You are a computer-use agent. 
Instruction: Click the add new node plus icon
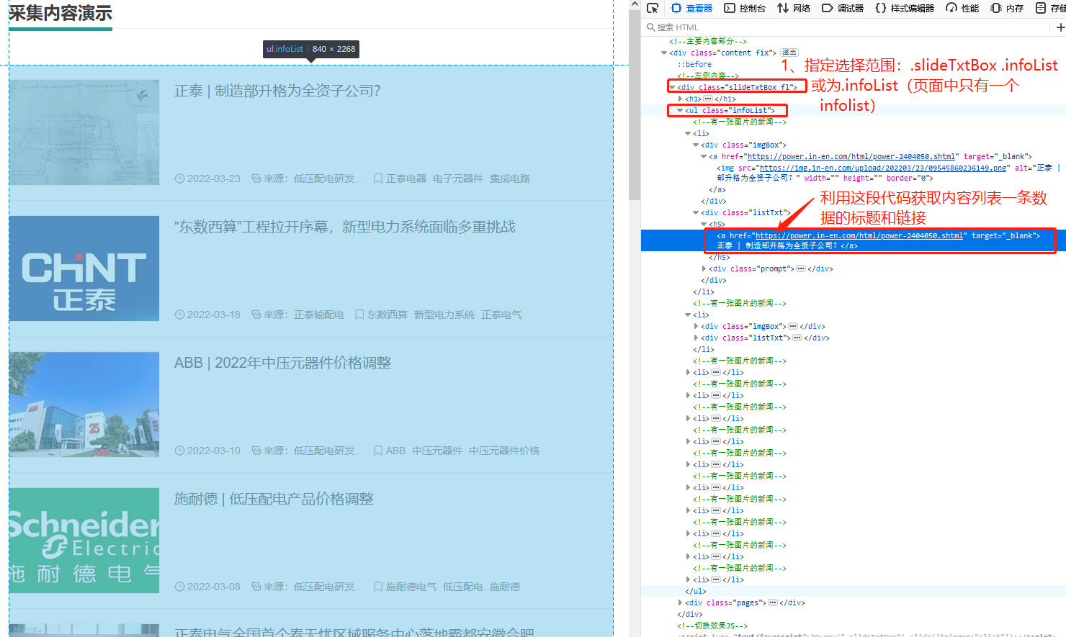(1060, 27)
